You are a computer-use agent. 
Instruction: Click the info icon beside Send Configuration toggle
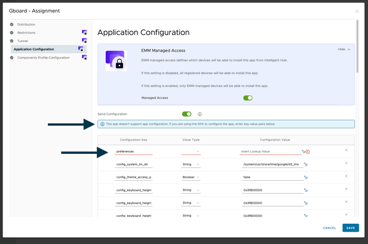point(200,114)
